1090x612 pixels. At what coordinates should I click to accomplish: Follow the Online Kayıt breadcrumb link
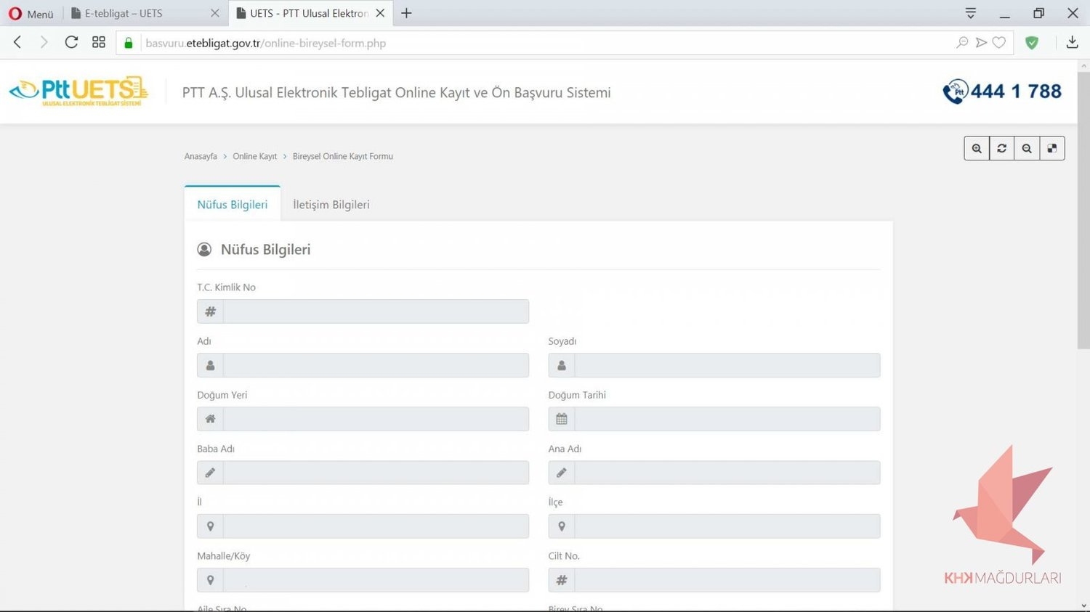(254, 156)
